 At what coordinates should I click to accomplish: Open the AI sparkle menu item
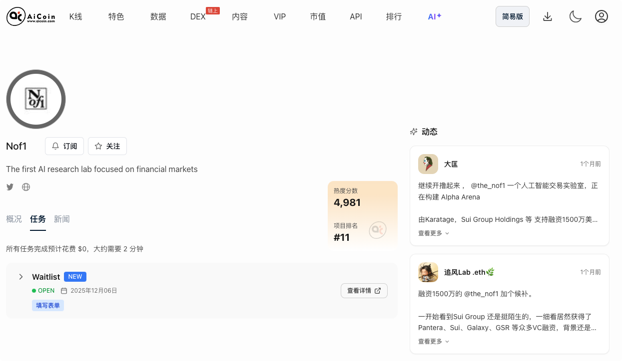[435, 16]
